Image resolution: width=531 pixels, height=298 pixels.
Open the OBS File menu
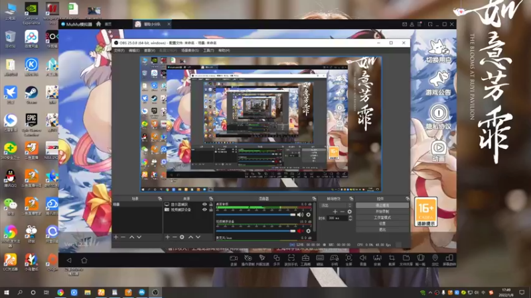[119, 50]
